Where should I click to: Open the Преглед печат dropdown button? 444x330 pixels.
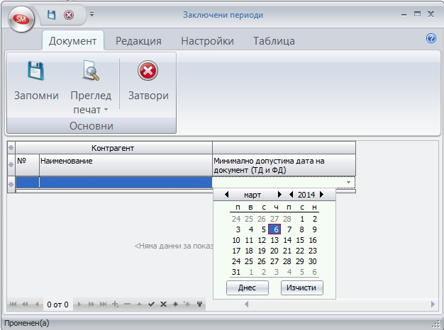pyautogui.click(x=91, y=87)
